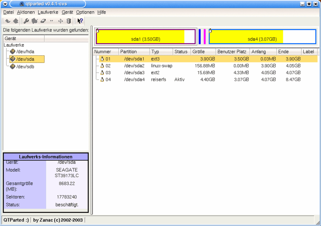Open the Datei menu
This screenshot has height=226, width=321.
[x=8, y=12]
